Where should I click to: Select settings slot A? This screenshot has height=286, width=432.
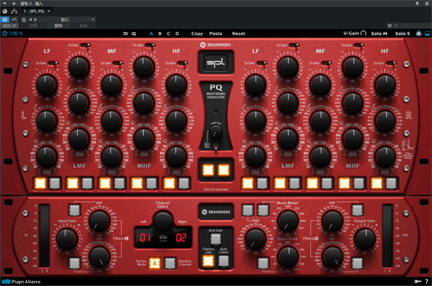(151, 34)
